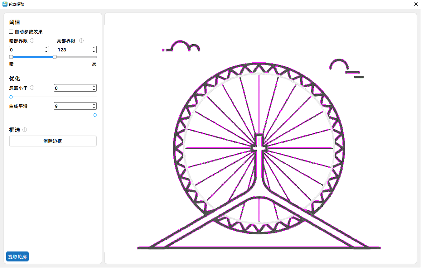This screenshot has height=268, width=421.
Task: Increase 暗部界限 value with up arrow
Action: tap(46, 48)
